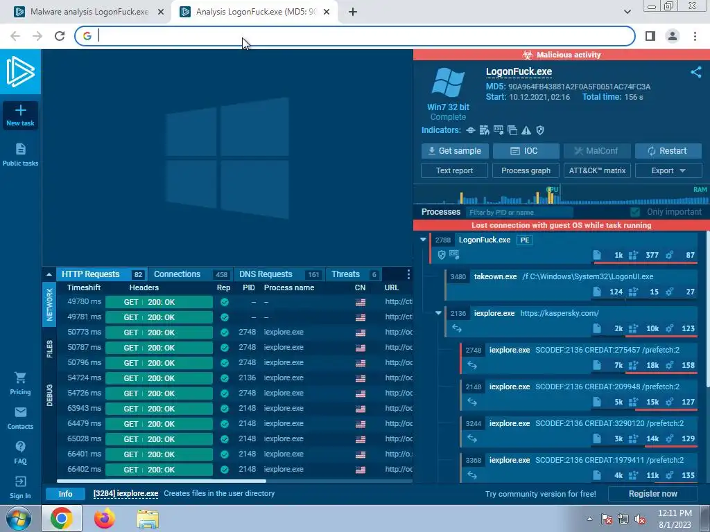Switch to Connections tab

click(x=190, y=274)
